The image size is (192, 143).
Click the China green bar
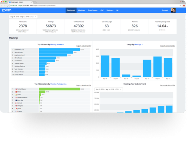point(42,92)
